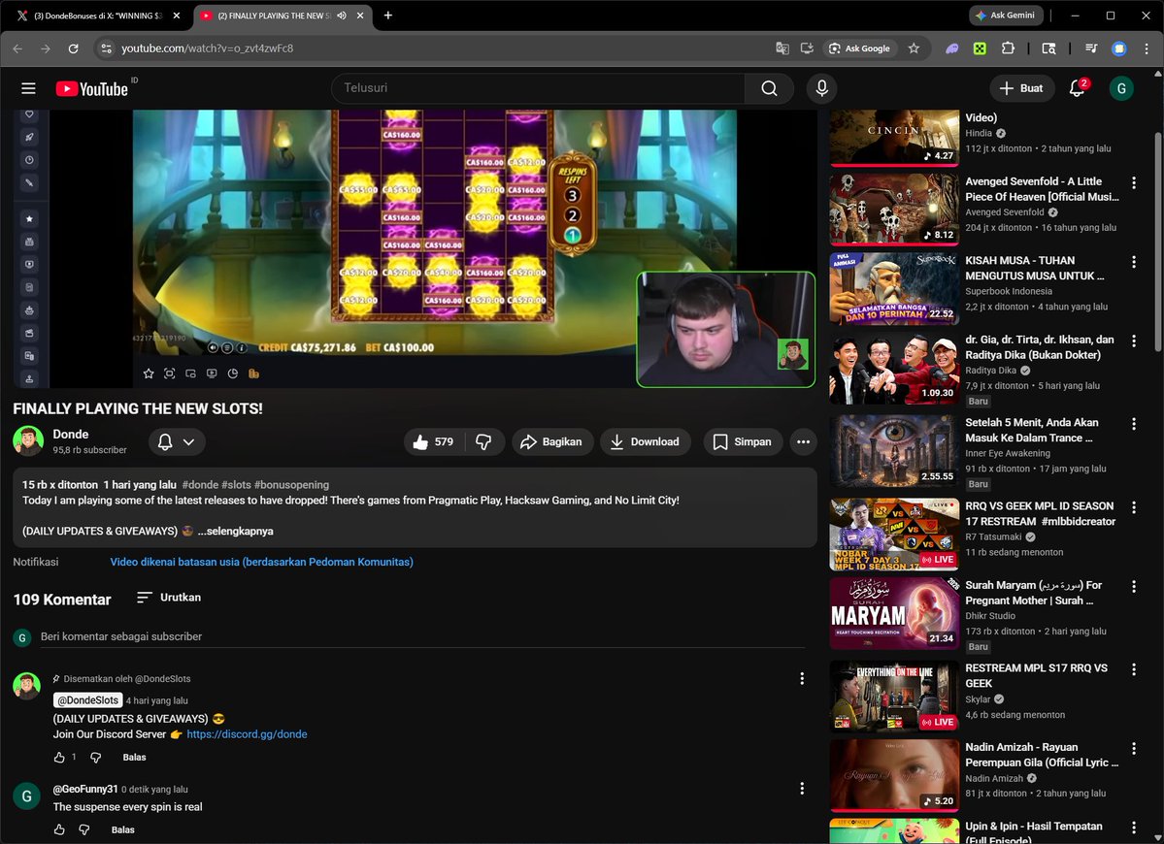Click the Download button
This screenshot has width=1164, height=844.
click(x=645, y=442)
